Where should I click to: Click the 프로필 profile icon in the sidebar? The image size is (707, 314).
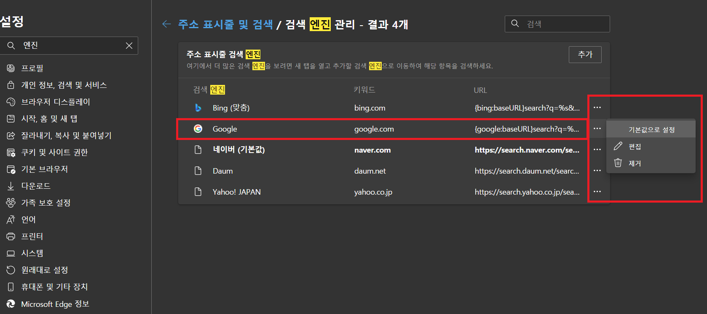point(11,68)
